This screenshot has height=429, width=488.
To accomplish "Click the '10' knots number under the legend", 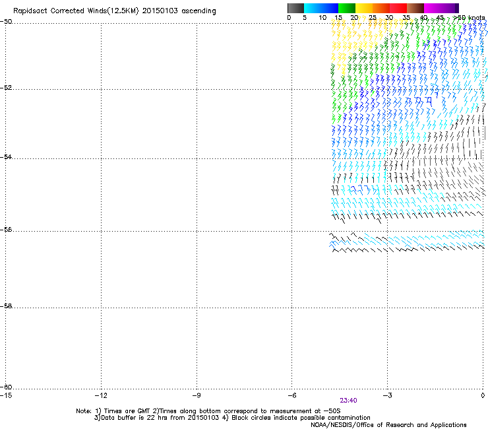I will [322, 18].
